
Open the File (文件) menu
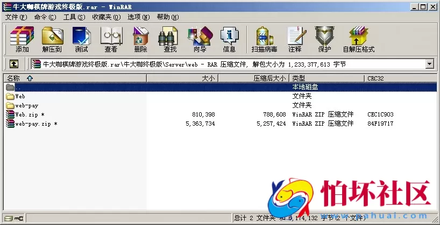click(x=16, y=17)
